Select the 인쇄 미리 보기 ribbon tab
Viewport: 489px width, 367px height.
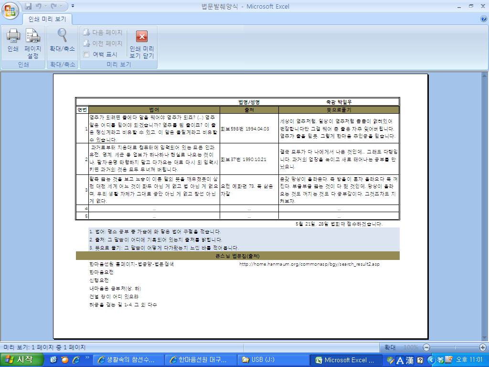click(x=47, y=19)
